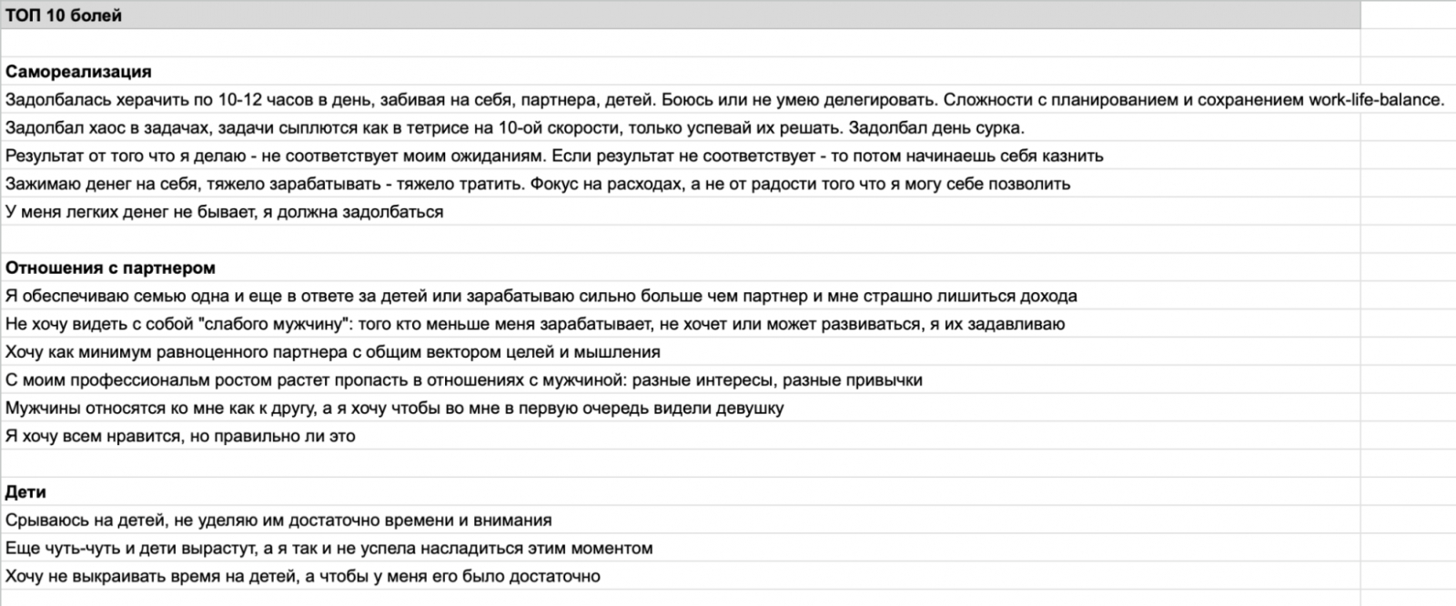Select the "Дети" section heading cell
Image resolution: width=1456 pixels, height=606 pixels.
tap(25, 492)
